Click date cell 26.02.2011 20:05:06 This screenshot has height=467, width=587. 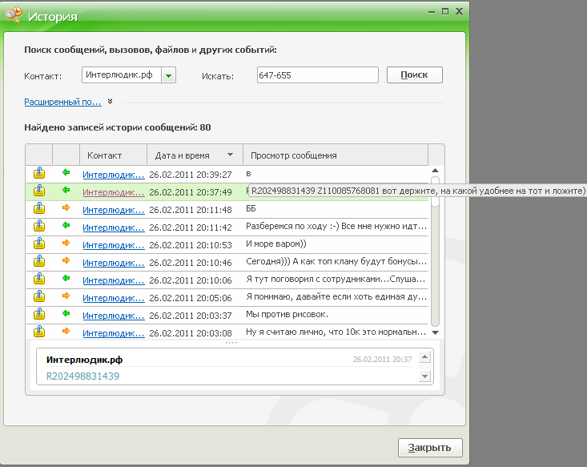tap(190, 298)
